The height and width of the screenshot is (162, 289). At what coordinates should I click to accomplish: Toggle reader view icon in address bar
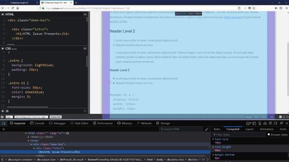tap(239, 8)
